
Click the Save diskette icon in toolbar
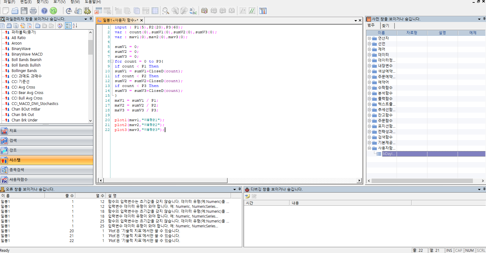pyautogui.click(x=24, y=11)
